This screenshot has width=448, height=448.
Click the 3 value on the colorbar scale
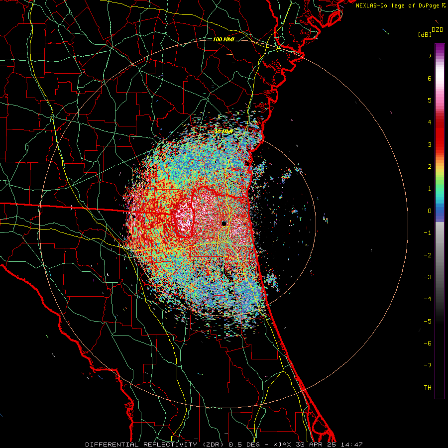[430, 144]
